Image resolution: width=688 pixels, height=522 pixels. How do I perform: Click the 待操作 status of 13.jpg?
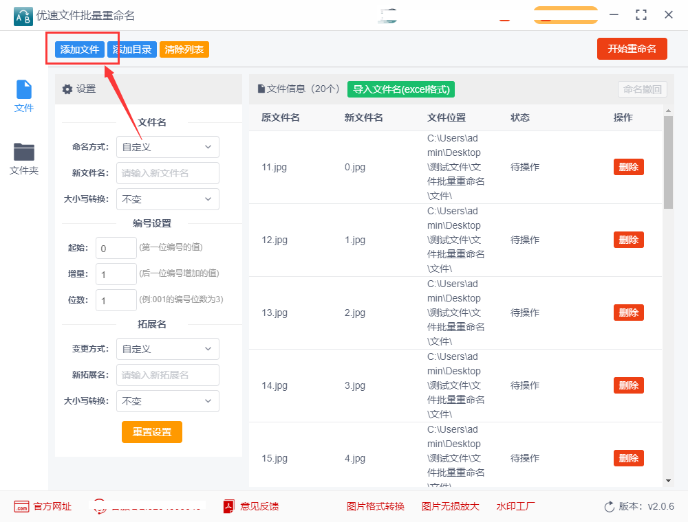[525, 313]
